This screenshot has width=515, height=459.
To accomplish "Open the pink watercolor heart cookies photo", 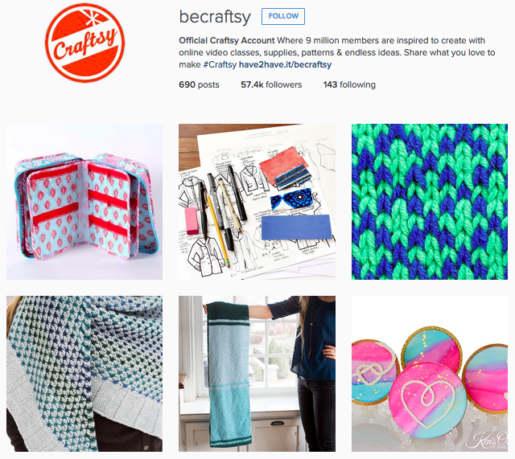I will click(430, 374).
